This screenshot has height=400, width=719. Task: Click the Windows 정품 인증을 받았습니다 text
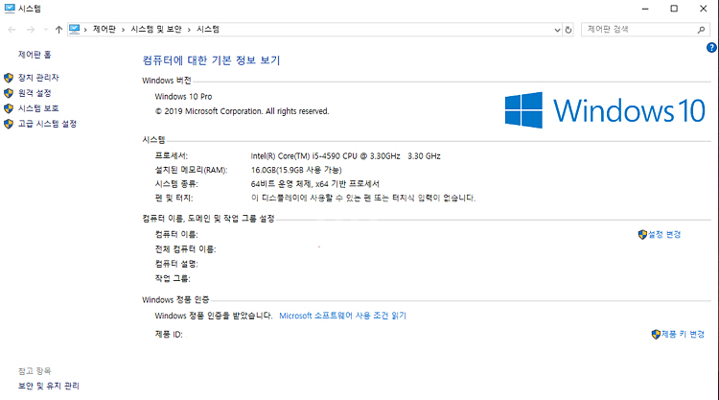coord(213,316)
